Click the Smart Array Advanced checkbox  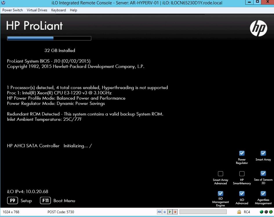pyautogui.click(x=220, y=173)
